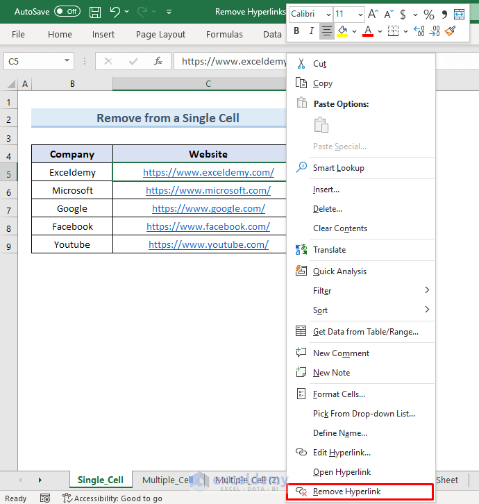The image size is (479, 504).
Task: Click the Format Painter brush icon
Action: (x=451, y=31)
